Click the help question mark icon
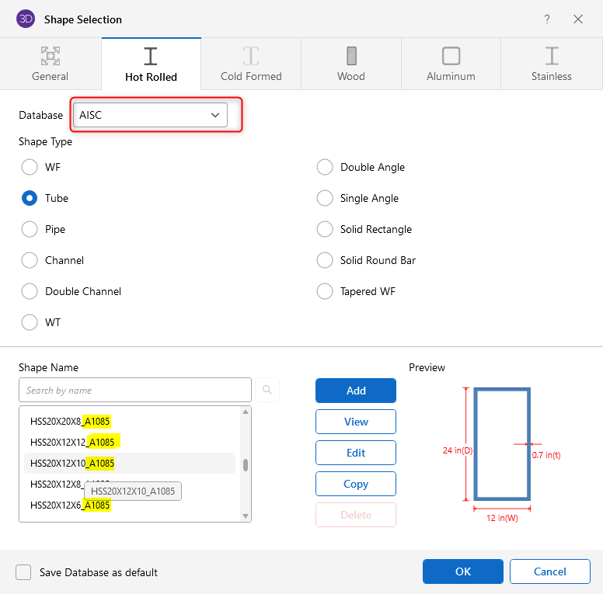 click(x=547, y=19)
